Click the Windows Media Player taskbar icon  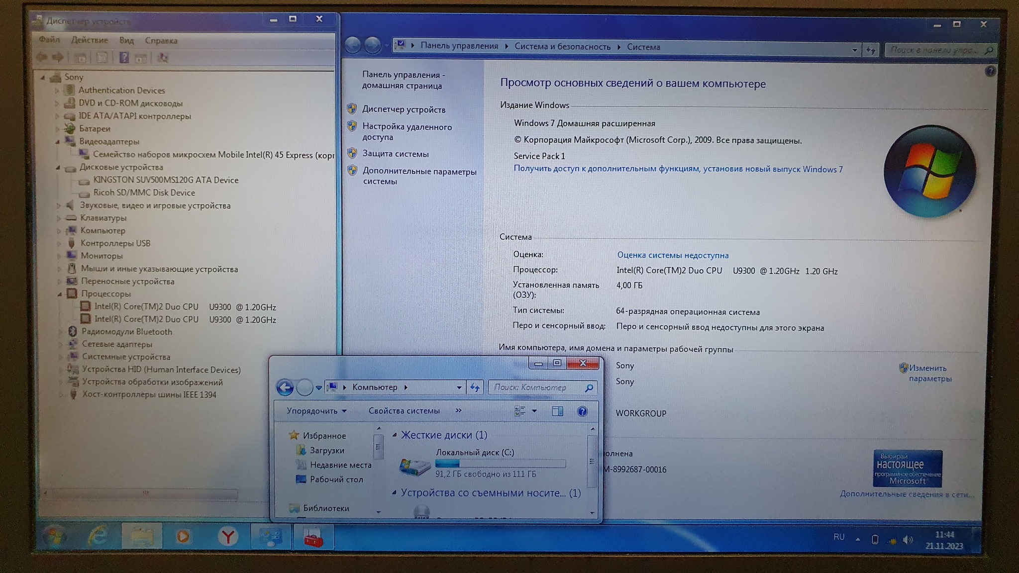[183, 536]
